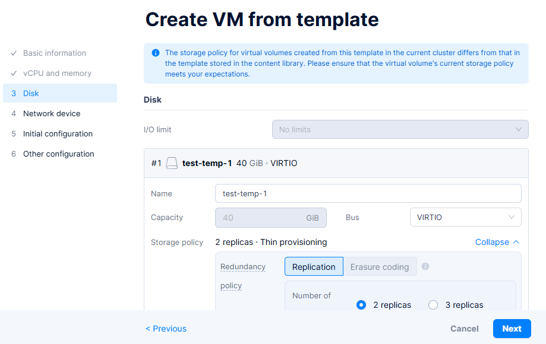Collapse the storage policy section
Screen dimensions: 546x344
click(497, 242)
